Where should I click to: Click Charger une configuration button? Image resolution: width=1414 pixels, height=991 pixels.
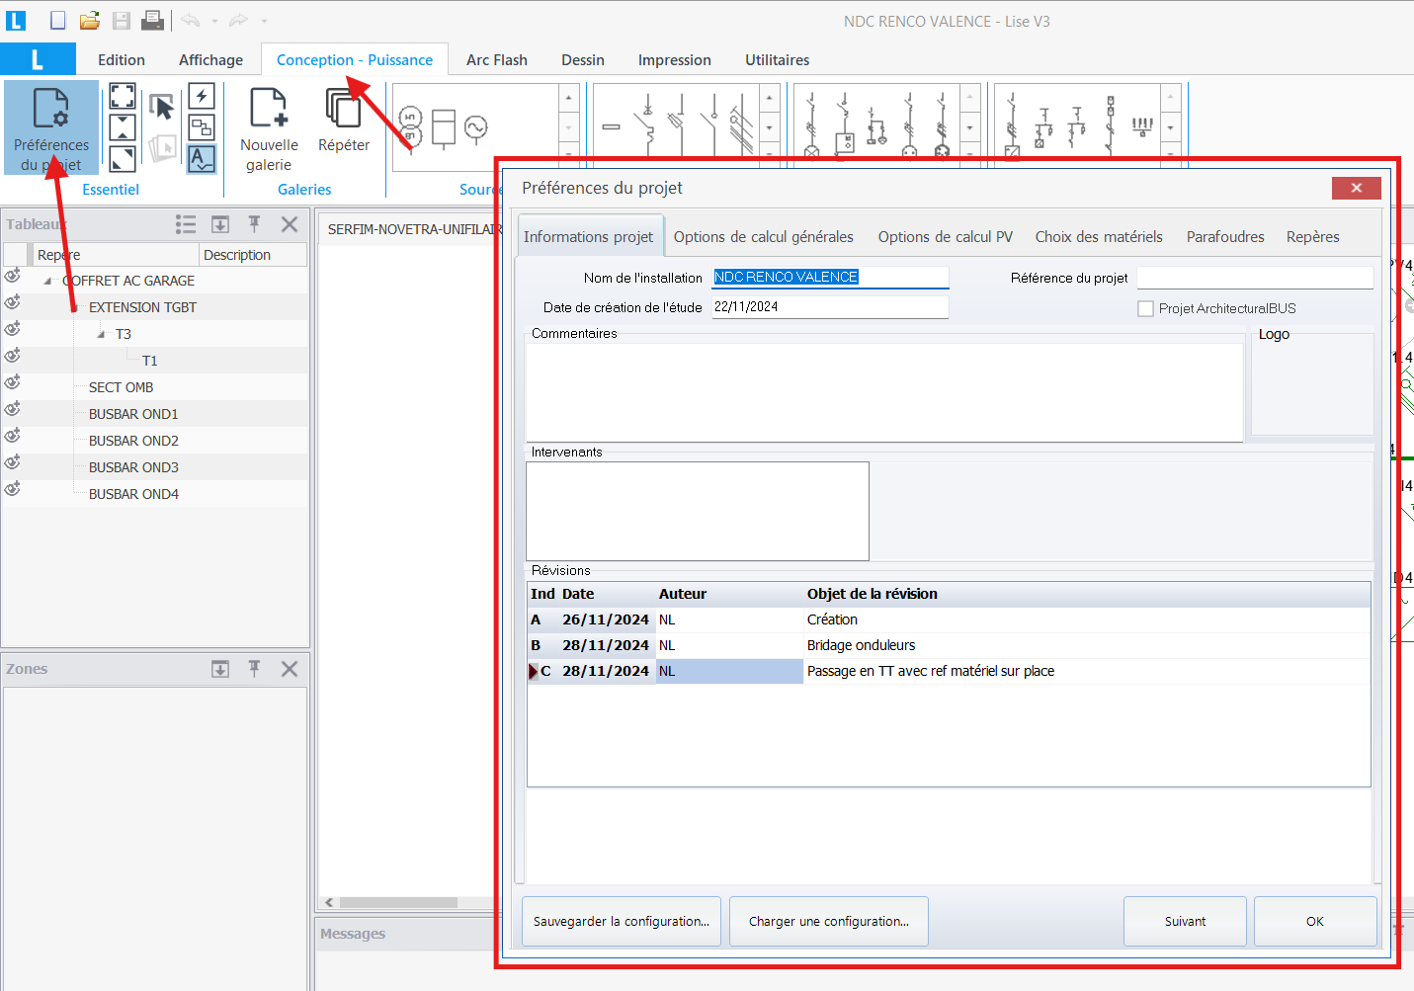pos(829,921)
